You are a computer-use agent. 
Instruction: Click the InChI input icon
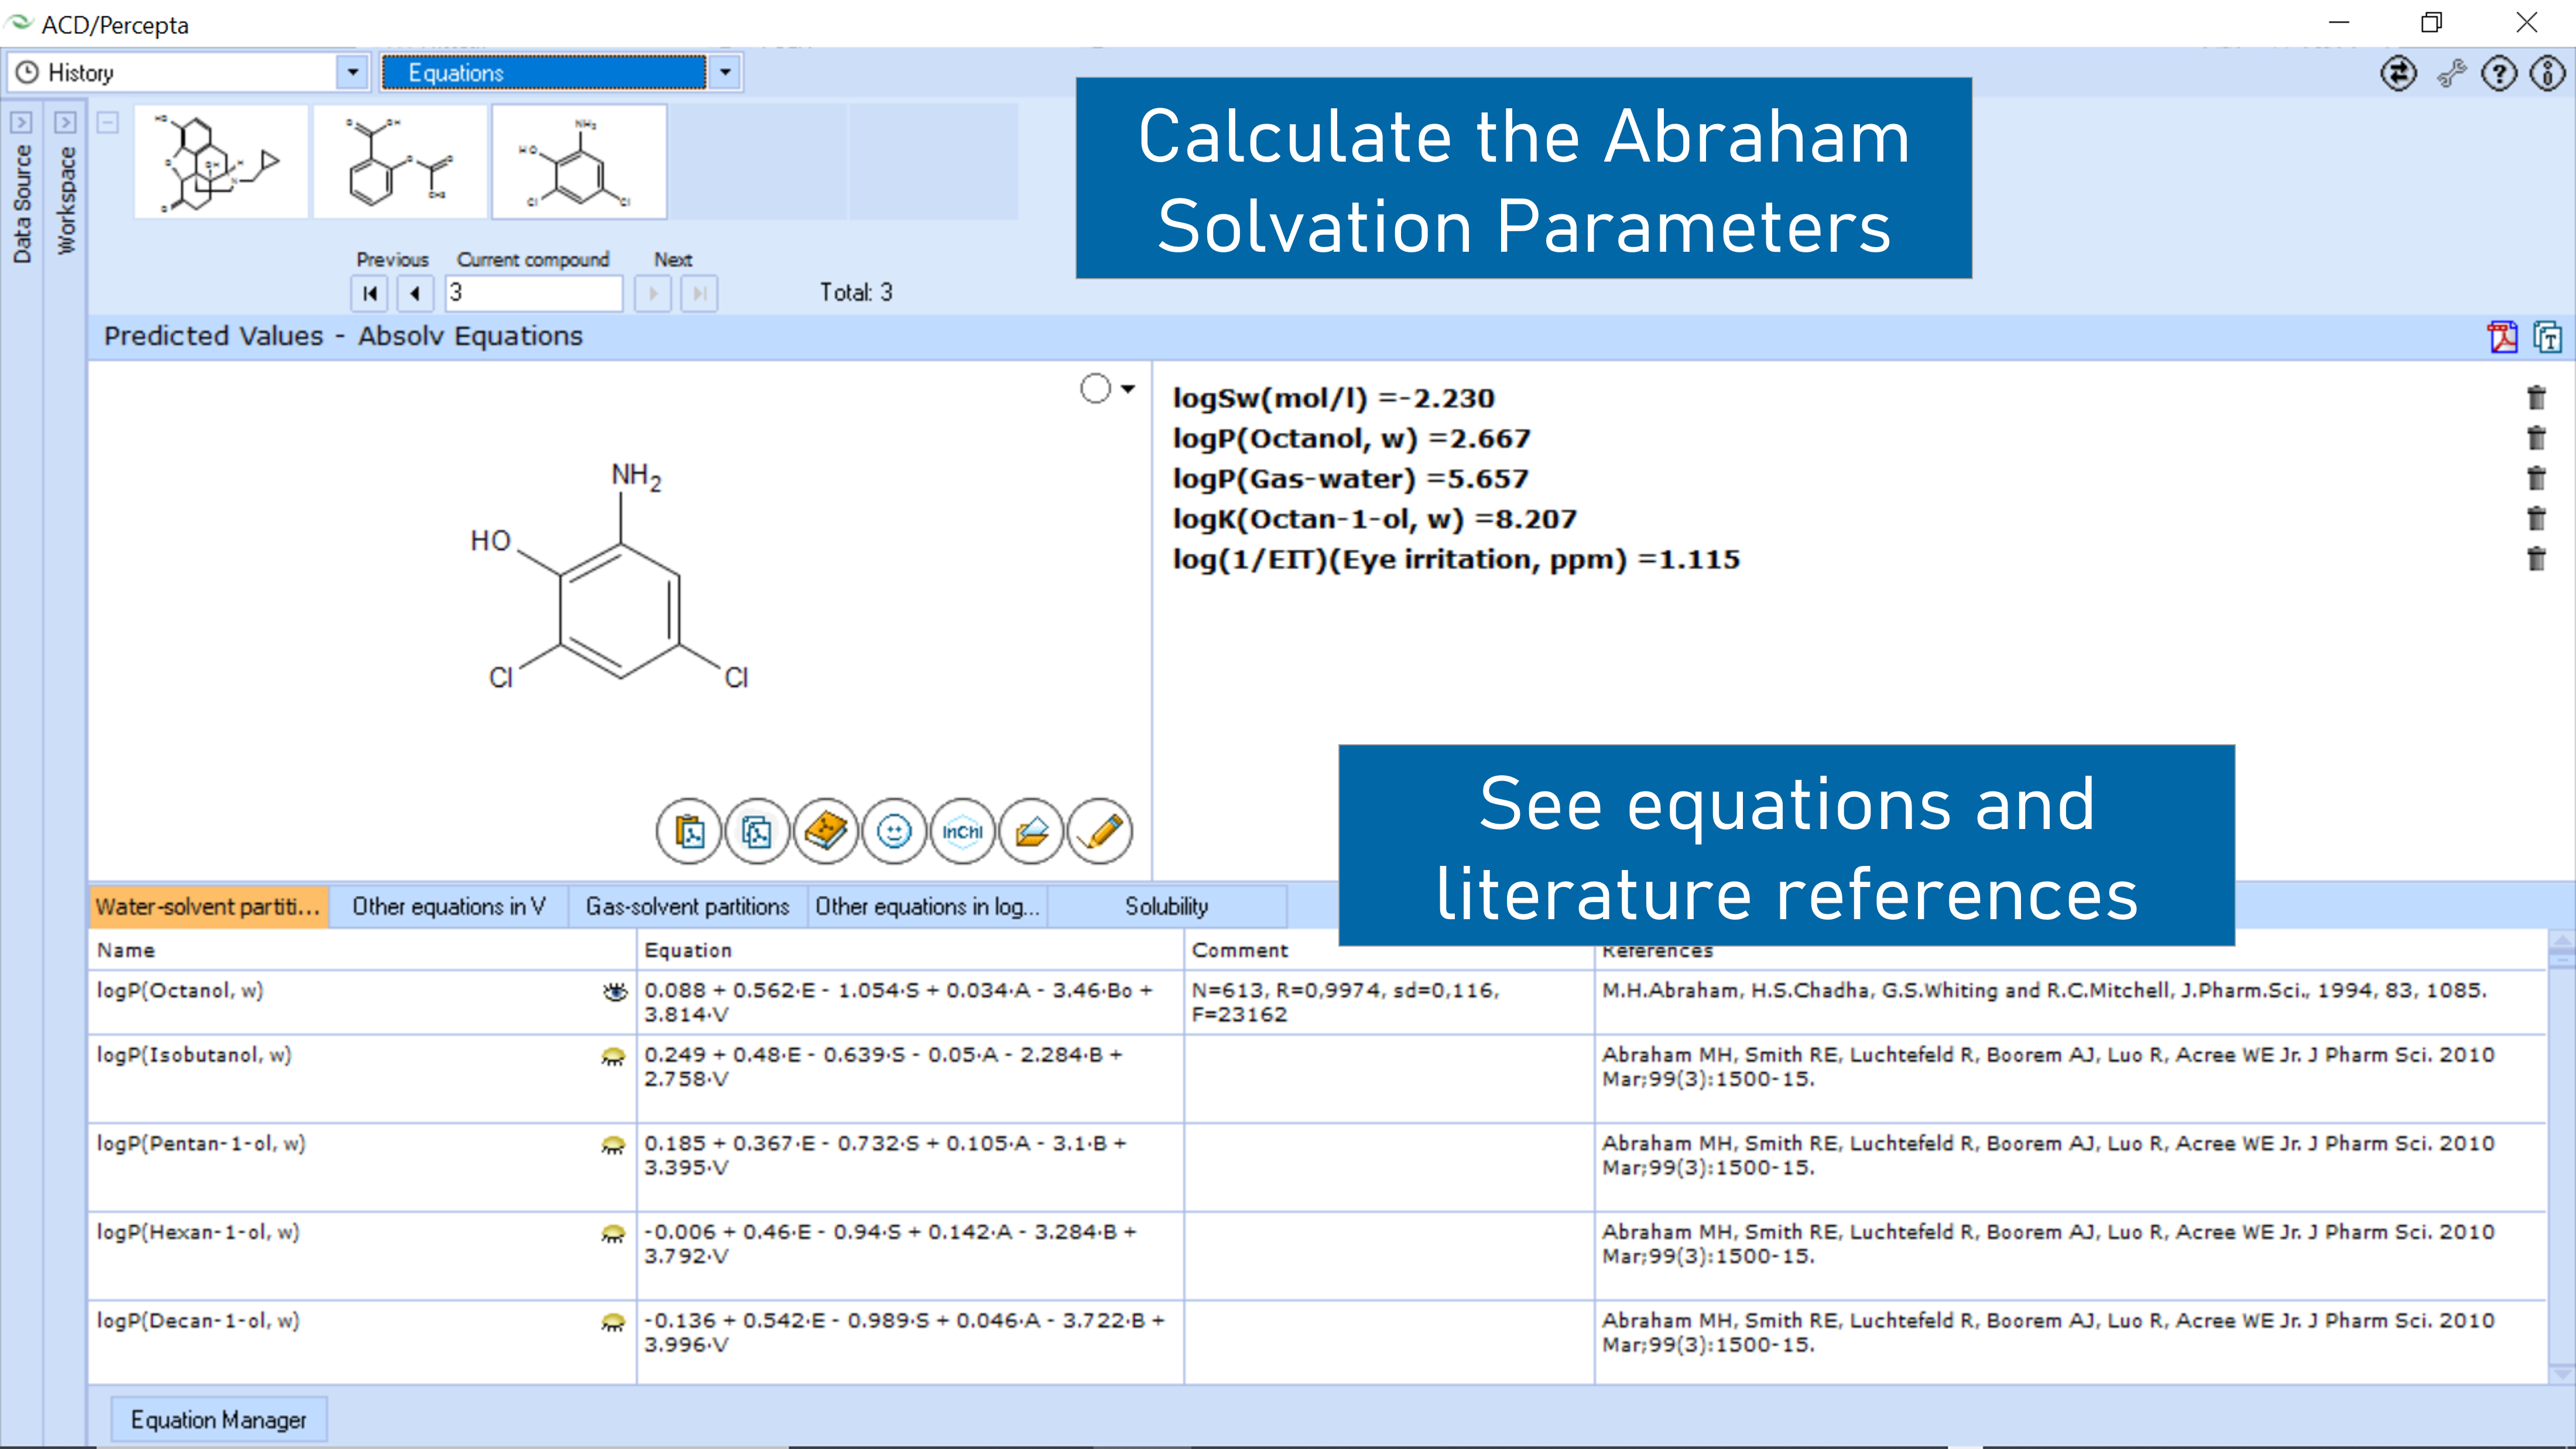(x=962, y=831)
